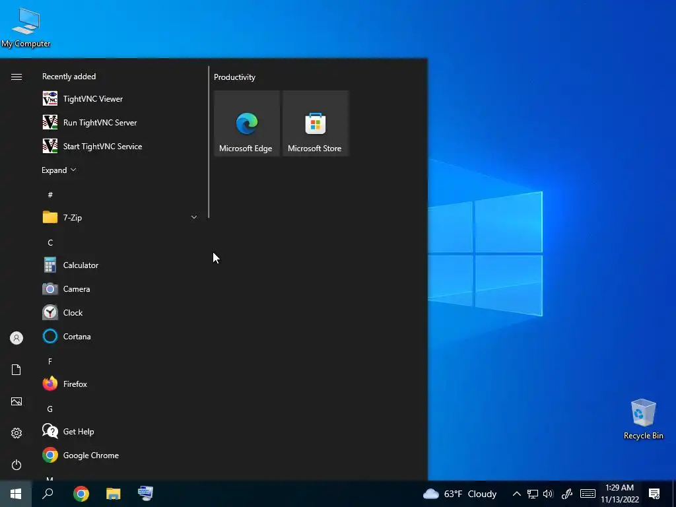Open the volume speaker tray icon
The image size is (676, 507).
tap(548, 494)
